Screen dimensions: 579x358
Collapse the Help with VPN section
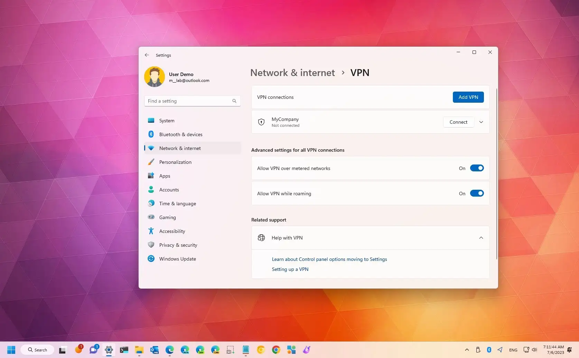pyautogui.click(x=481, y=238)
